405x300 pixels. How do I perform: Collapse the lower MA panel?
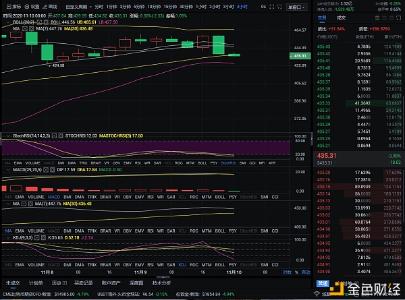point(7,204)
